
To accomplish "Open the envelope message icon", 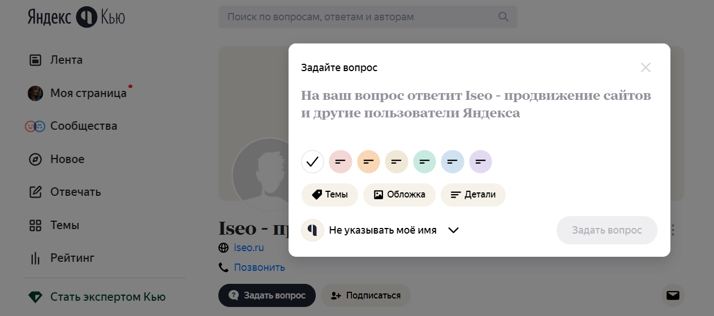I will pos(673,295).
